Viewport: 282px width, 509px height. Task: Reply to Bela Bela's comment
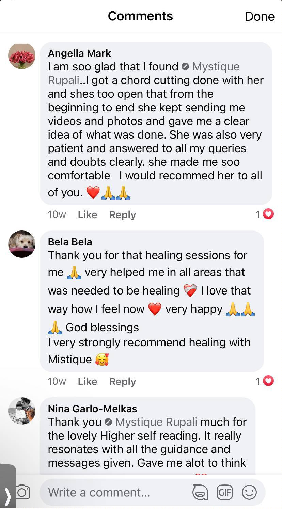[x=123, y=382]
